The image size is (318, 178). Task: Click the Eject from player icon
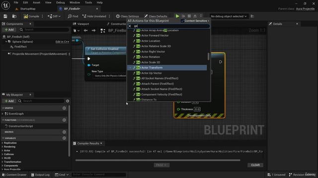(195, 16)
